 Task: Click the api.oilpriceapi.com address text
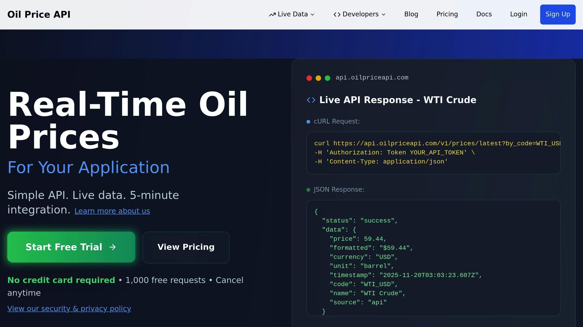tap(372, 77)
